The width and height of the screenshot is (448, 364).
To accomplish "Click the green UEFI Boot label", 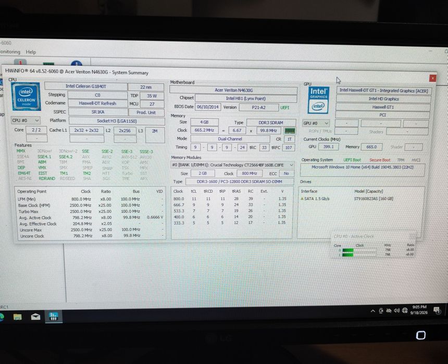I will click(x=352, y=160).
